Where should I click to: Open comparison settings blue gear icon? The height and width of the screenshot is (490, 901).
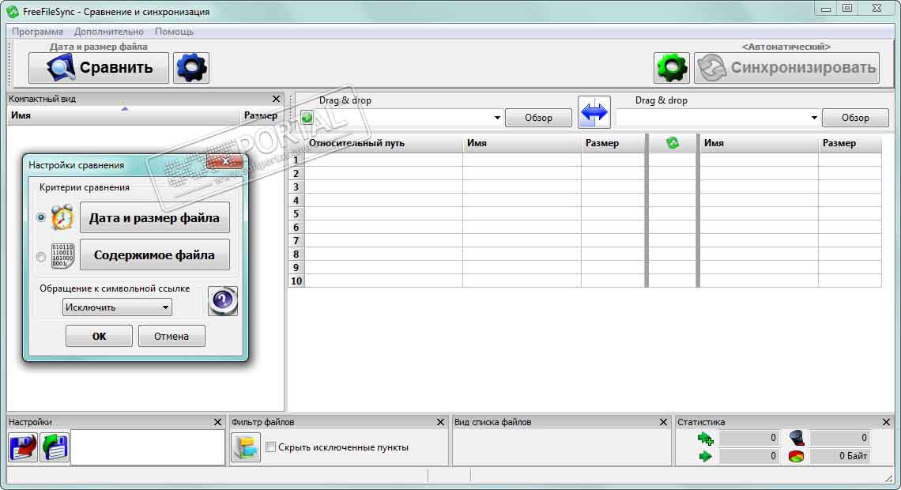pyautogui.click(x=191, y=68)
